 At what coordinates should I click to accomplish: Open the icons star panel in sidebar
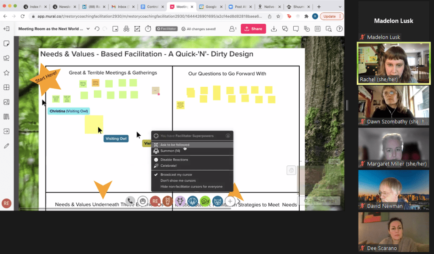pos(6,73)
